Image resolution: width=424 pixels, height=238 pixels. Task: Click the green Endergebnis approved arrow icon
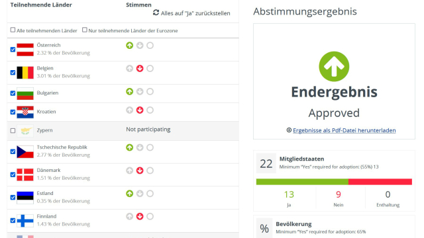coord(334,66)
